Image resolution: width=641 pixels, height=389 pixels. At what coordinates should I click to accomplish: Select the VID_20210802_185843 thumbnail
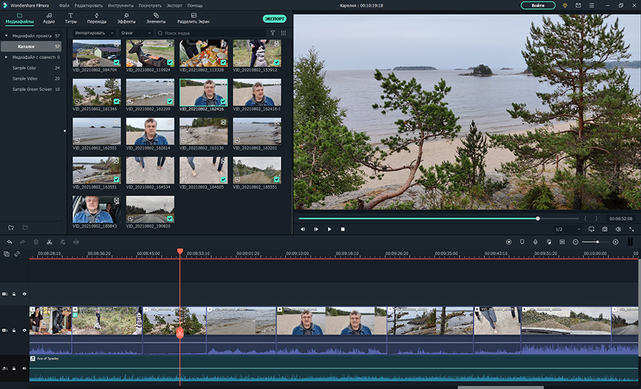(96, 209)
